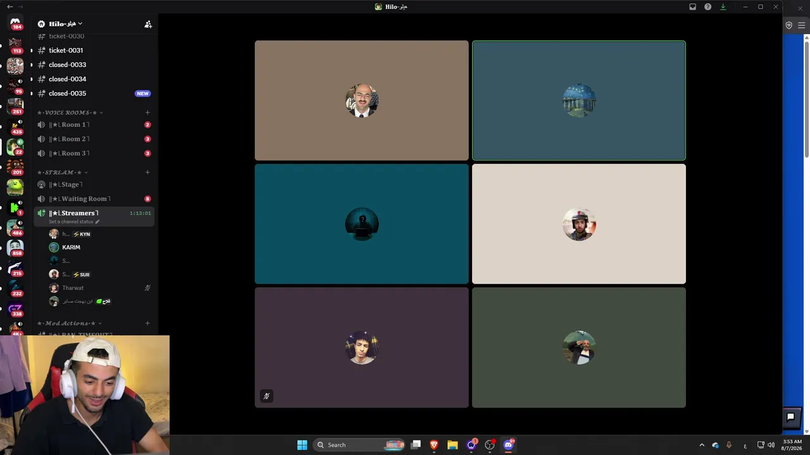Open Discord direct messages home icon
The image size is (810, 455).
[15, 23]
